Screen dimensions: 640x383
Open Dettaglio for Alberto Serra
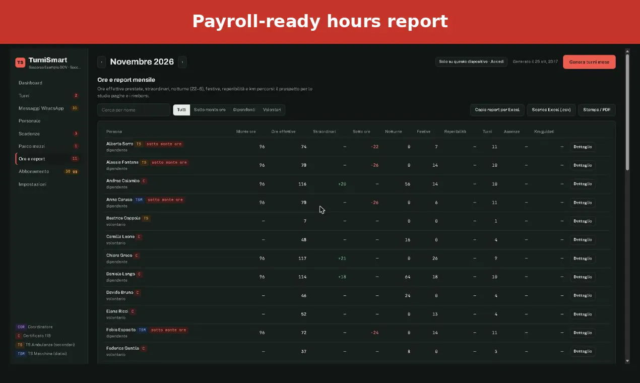point(583,147)
